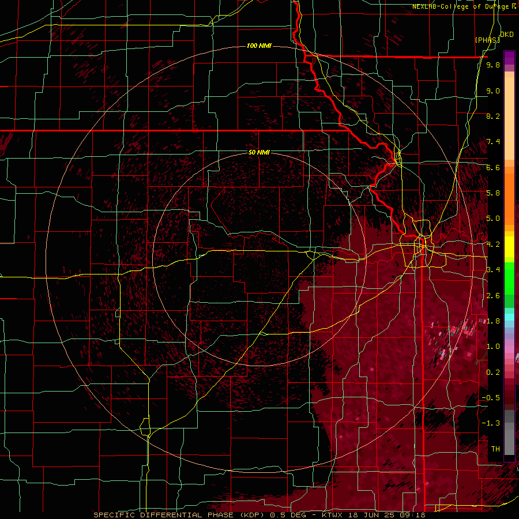Click the Specific Differential Phase caption at bottom
519x519 pixels.
pos(259,515)
